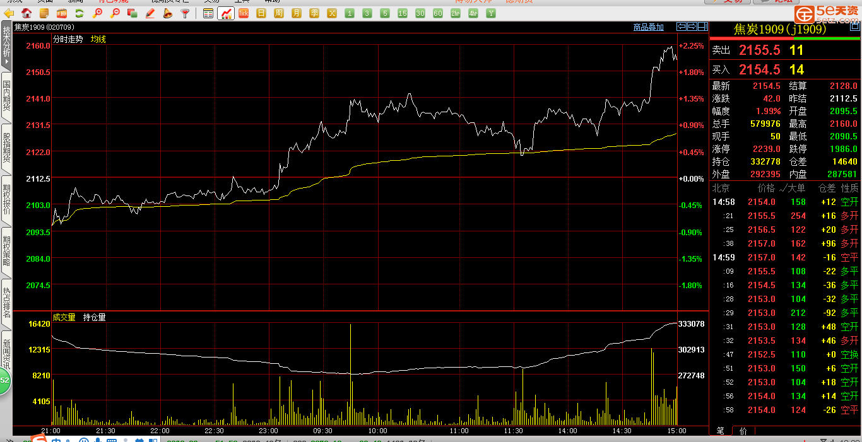
Task: Select the 持仓量 open interest label
Action: pyautogui.click(x=95, y=317)
